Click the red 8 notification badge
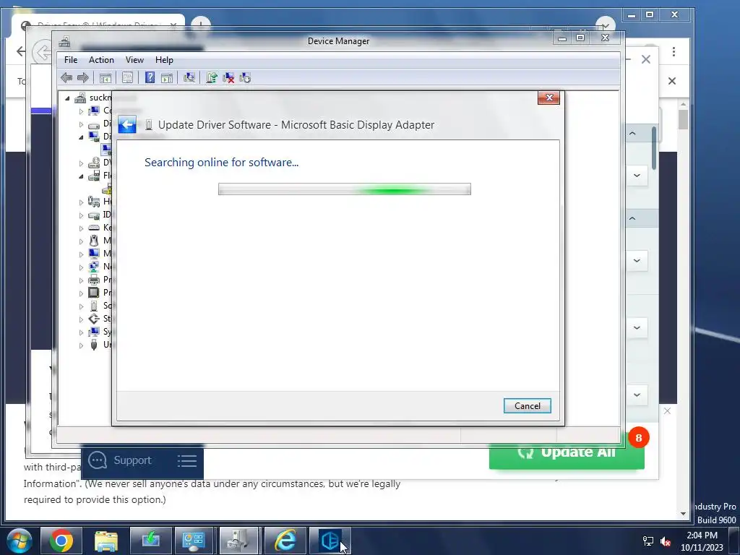The height and width of the screenshot is (555, 740). [639, 437]
